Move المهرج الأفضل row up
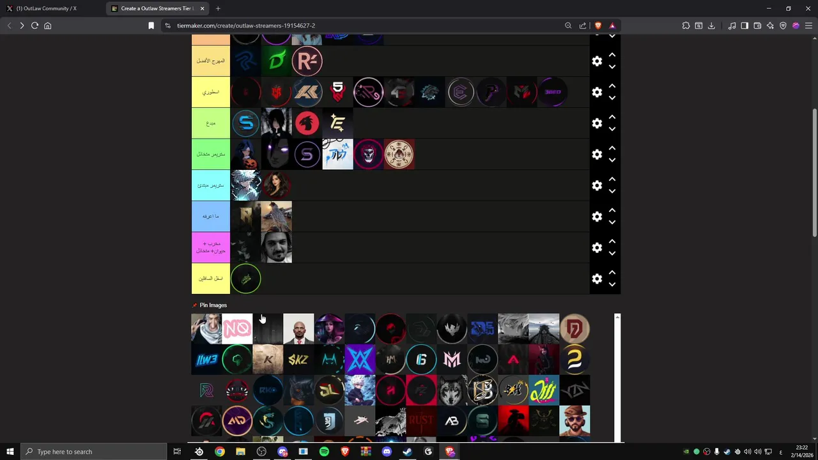 coord(612,55)
